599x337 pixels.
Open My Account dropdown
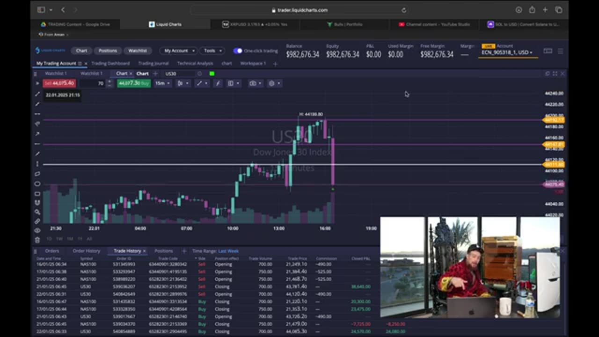click(x=179, y=51)
